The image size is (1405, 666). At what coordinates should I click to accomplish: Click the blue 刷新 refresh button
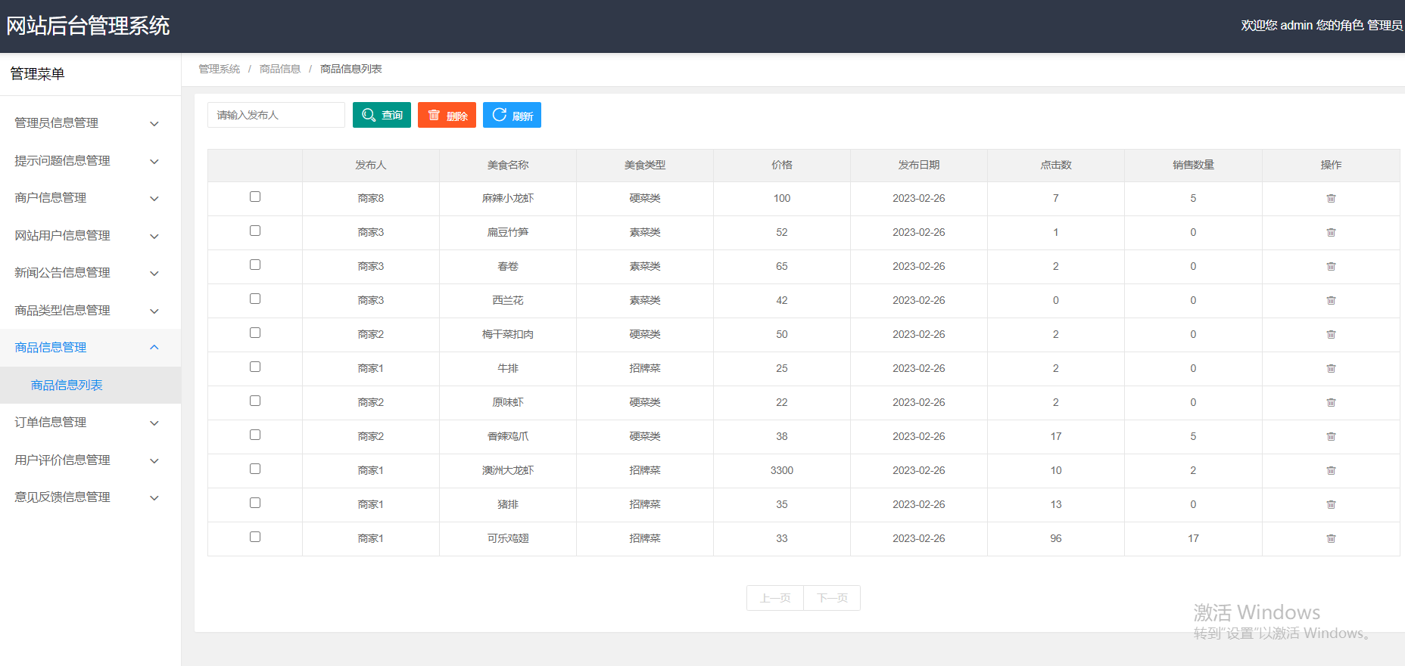512,115
